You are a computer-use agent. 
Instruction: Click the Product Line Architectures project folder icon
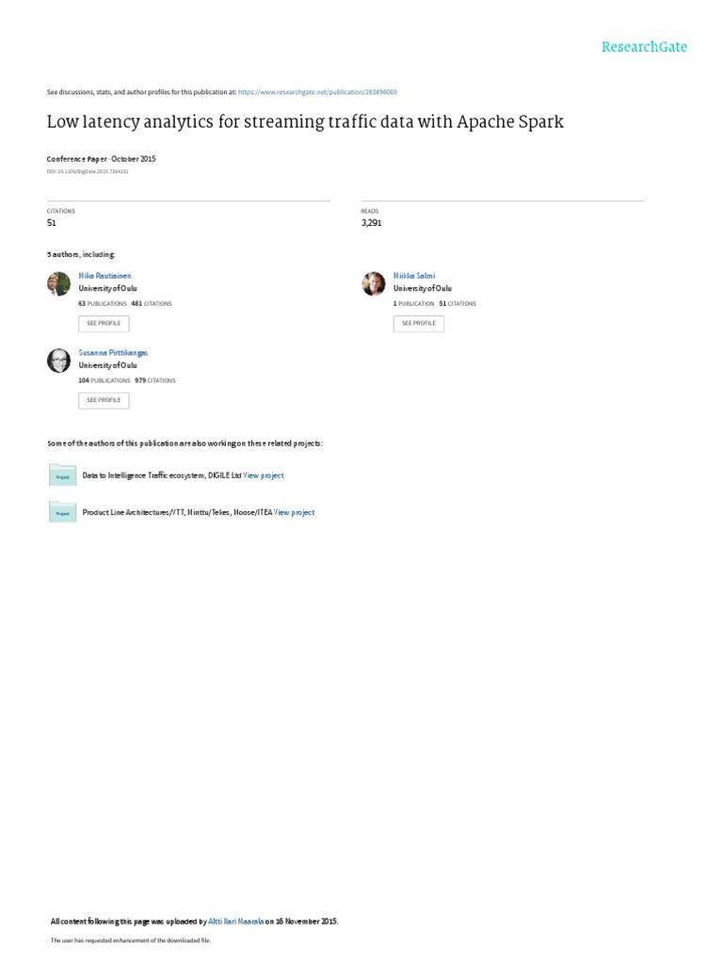tap(62, 511)
